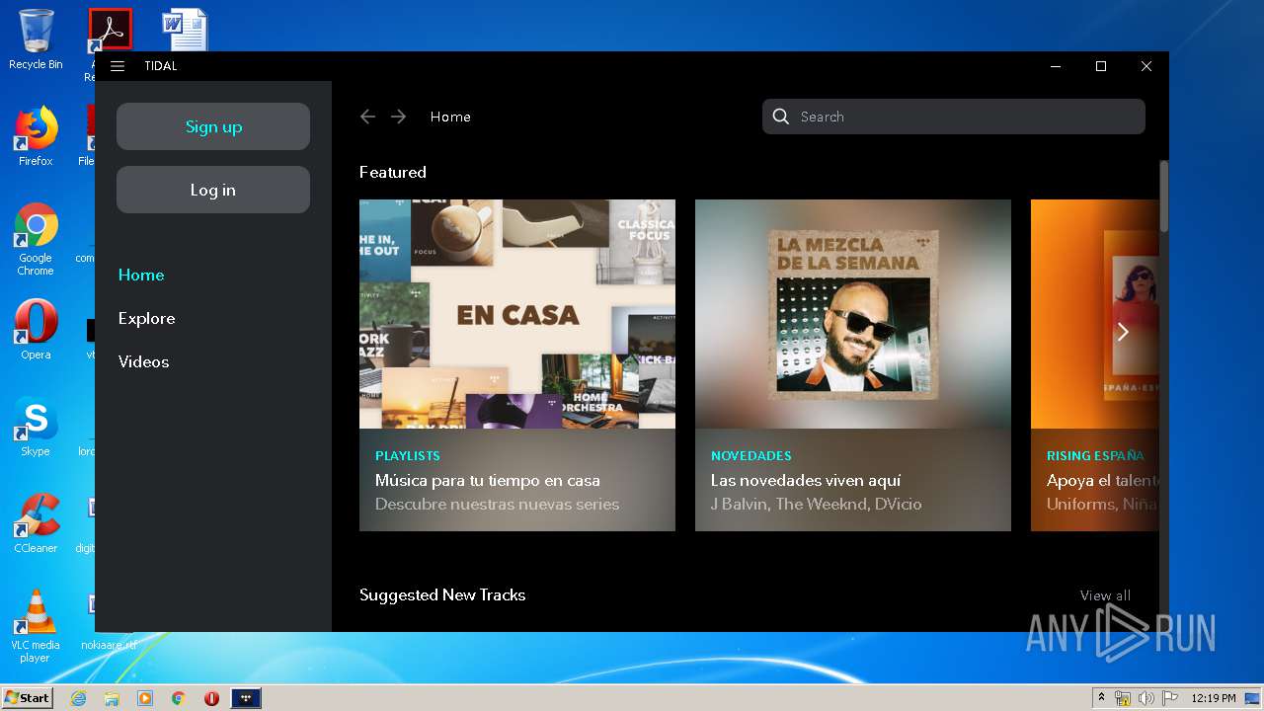Open the En Casa featured thumbnail
The image size is (1264, 711).
(517, 314)
